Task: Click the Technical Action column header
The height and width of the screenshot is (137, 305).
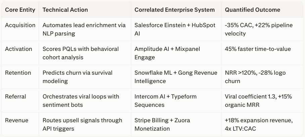Action: pyautogui.click(x=65, y=10)
